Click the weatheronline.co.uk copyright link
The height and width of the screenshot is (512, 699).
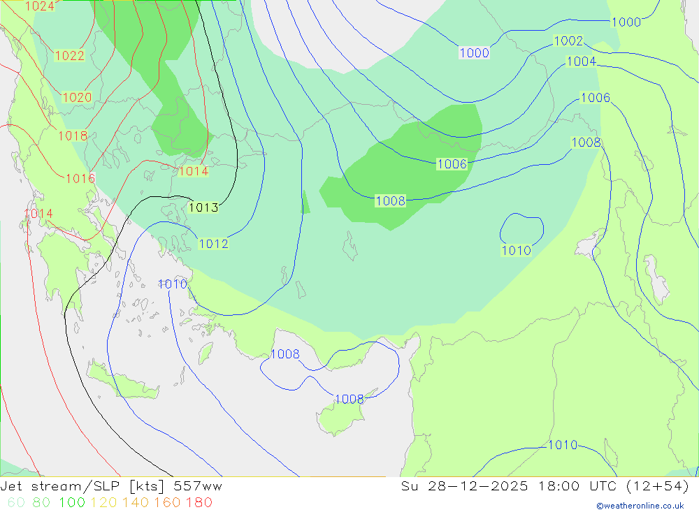[x=640, y=506]
